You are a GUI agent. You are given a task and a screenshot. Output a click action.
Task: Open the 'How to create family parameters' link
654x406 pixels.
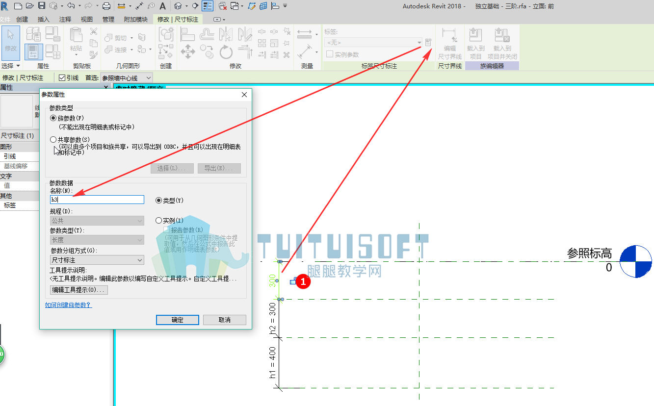click(x=68, y=304)
